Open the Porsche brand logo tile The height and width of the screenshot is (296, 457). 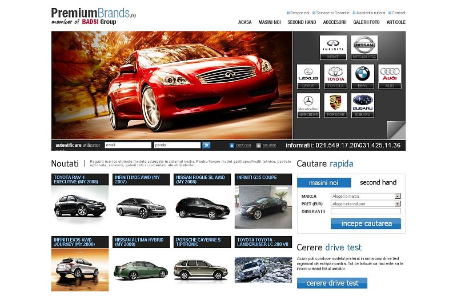point(335,105)
